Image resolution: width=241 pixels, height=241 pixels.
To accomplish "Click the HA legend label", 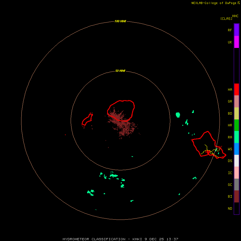I will [230, 90].
